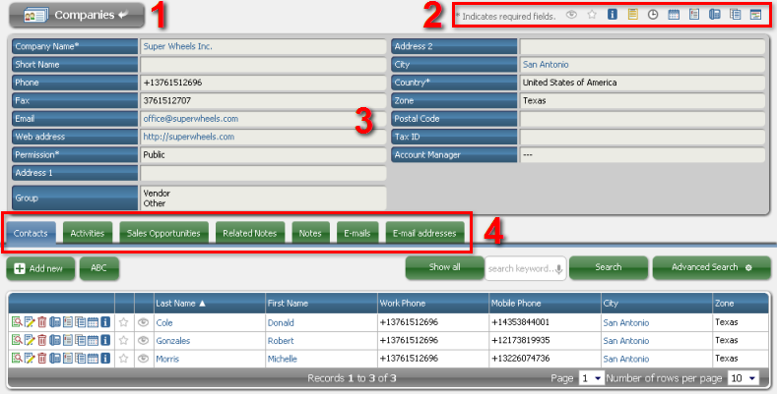Click the info icon in top toolbar
This screenshot has height=394, width=777.
tap(611, 15)
